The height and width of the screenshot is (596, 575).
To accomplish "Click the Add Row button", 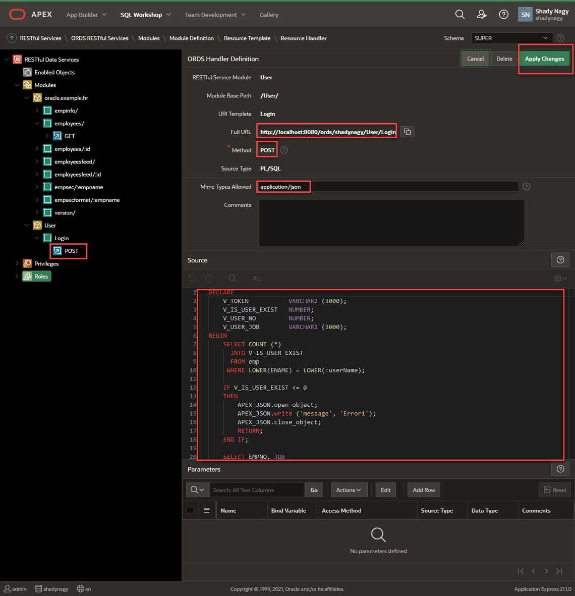I will click(423, 490).
